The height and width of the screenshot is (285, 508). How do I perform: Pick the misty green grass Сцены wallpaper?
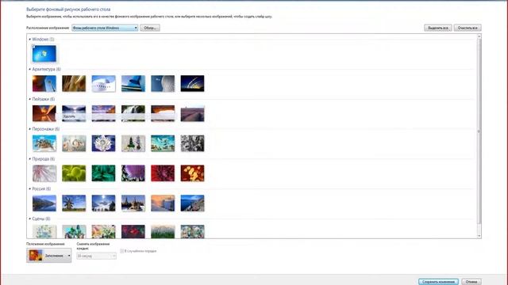[x=163, y=231]
